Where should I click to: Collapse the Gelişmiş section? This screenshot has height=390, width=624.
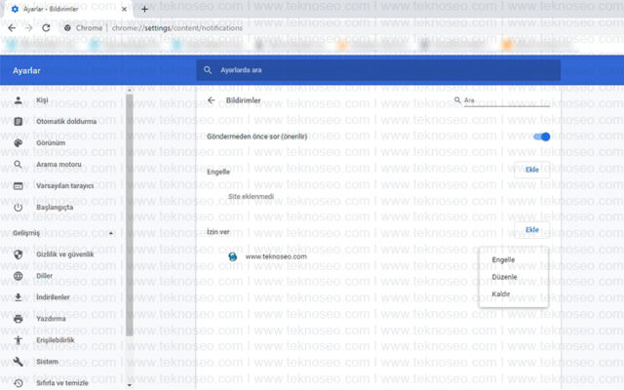tap(110, 233)
